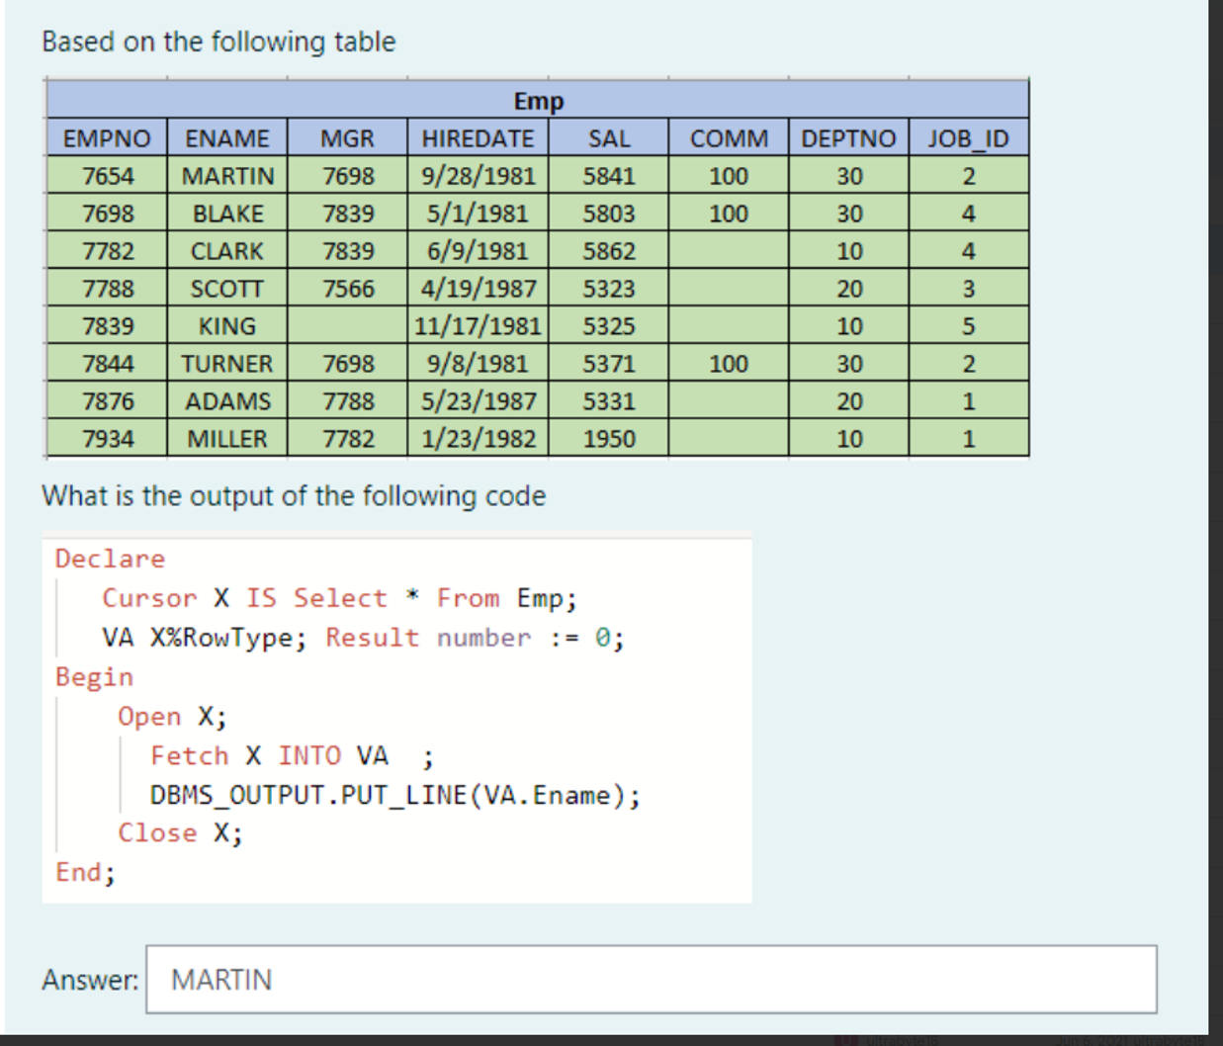Click the Answer input field containing MARTIN
The height and width of the screenshot is (1046, 1223).
tap(651, 979)
